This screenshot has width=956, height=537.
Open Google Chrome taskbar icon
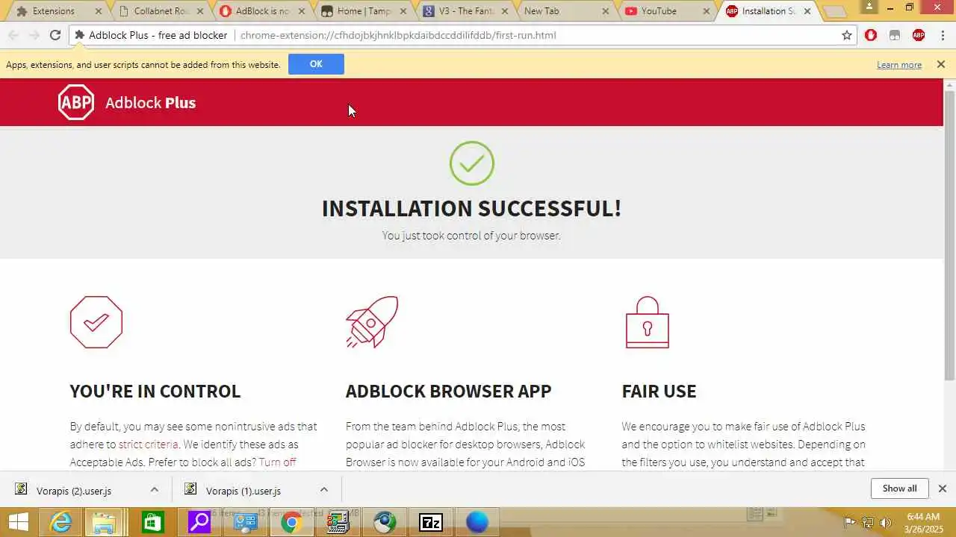291,522
